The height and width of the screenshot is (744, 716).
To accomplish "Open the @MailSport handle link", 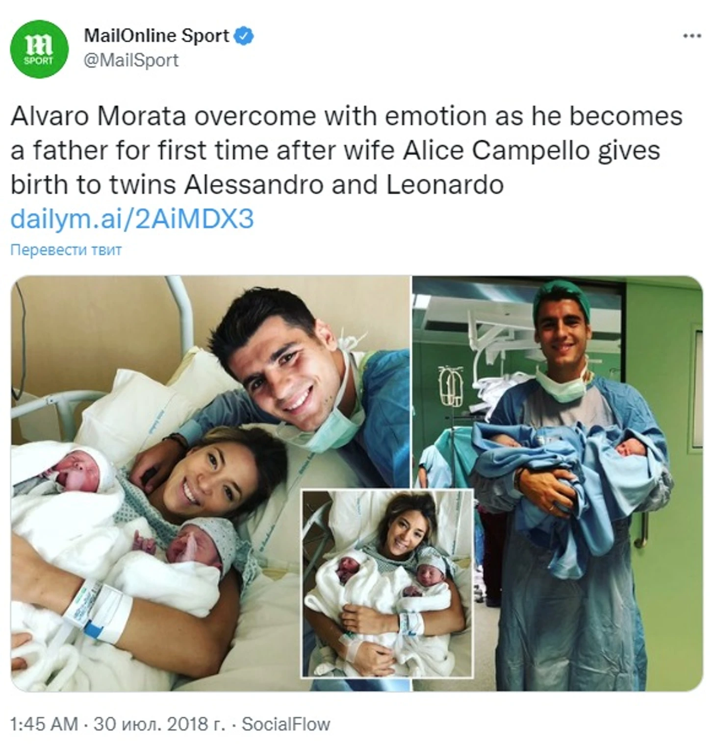I will pos(131,60).
